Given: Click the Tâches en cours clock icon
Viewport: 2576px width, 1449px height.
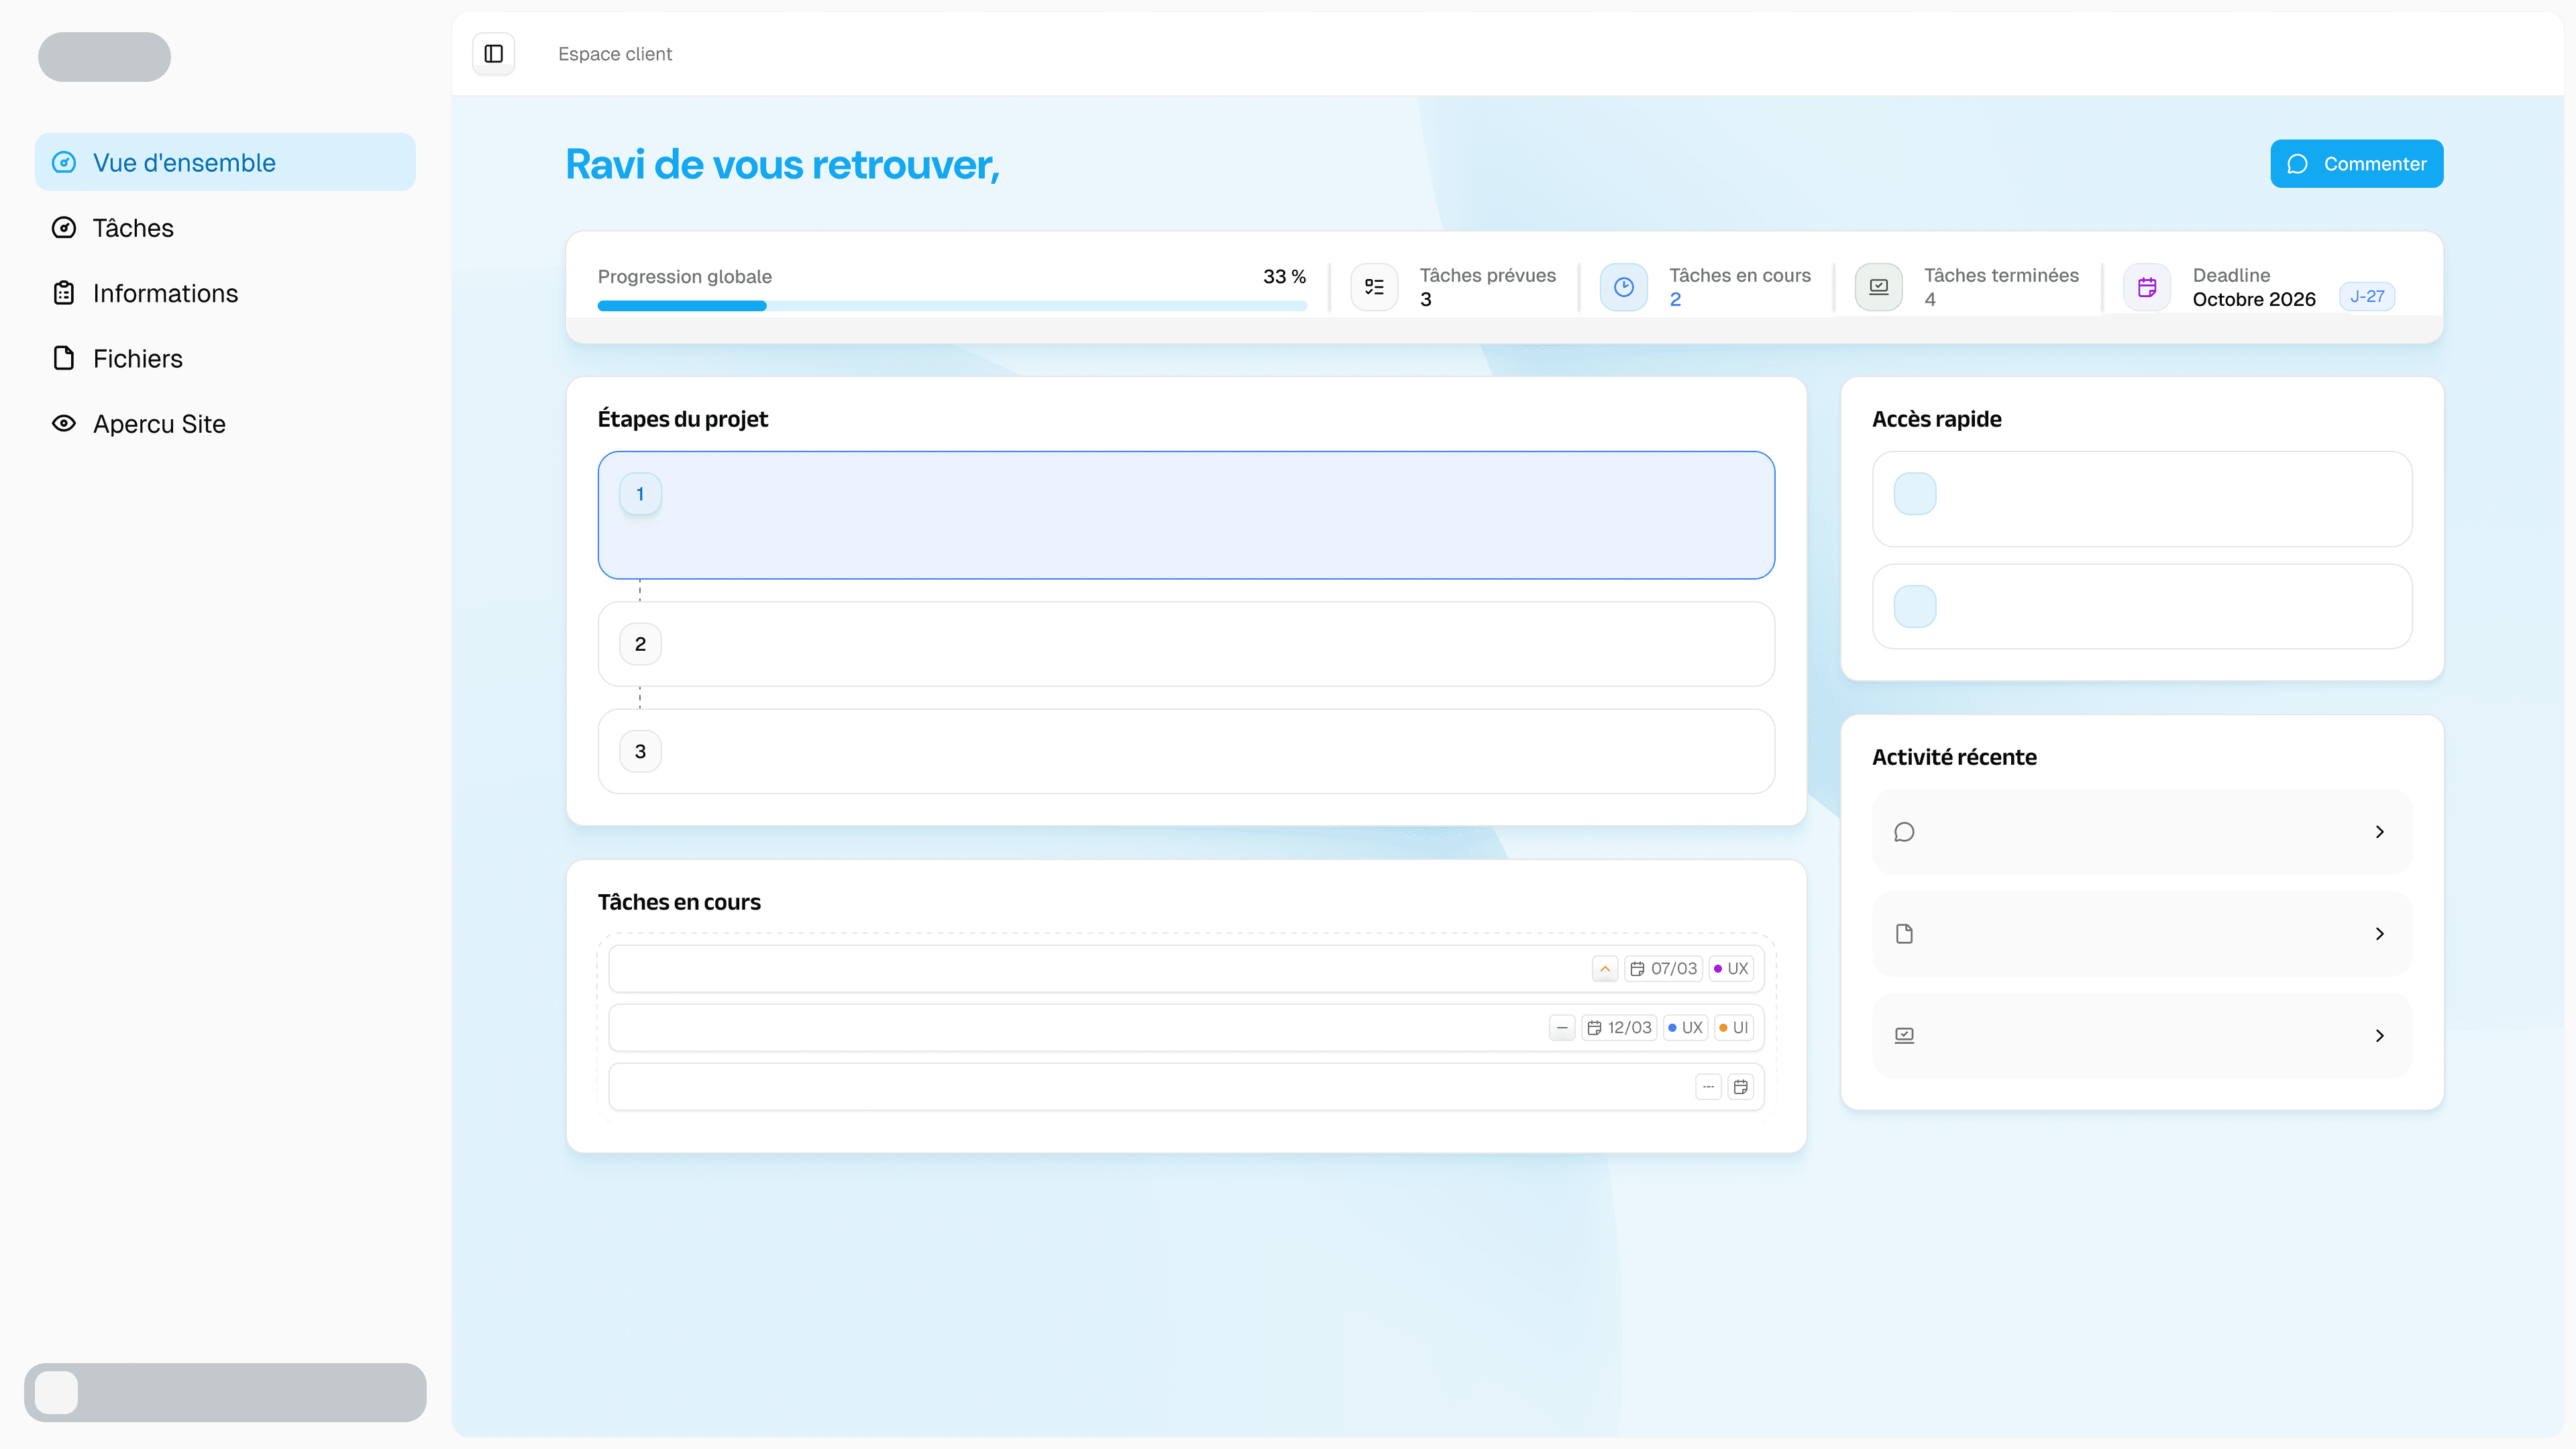Looking at the screenshot, I should click(x=1623, y=287).
